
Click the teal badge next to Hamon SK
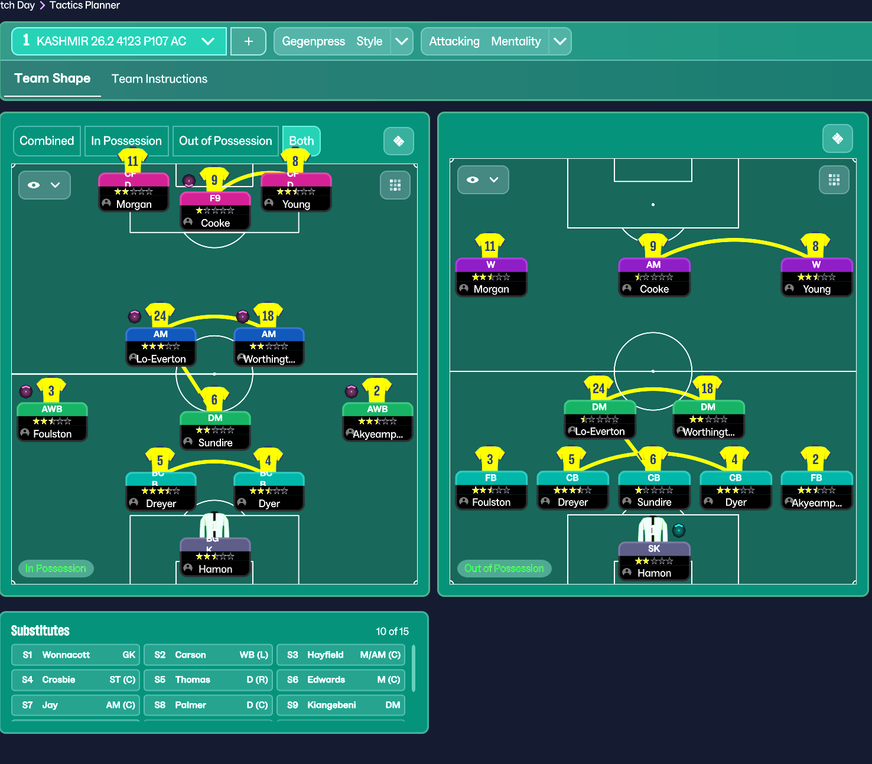679,530
